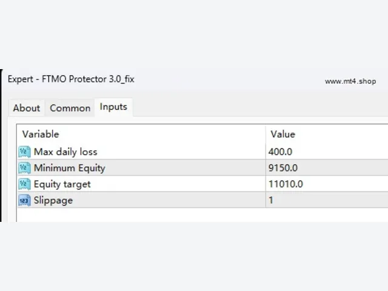This screenshot has height=291, width=388.
Task: Click the Minimum Equity variable icon
Action: [x=24, y=168]
